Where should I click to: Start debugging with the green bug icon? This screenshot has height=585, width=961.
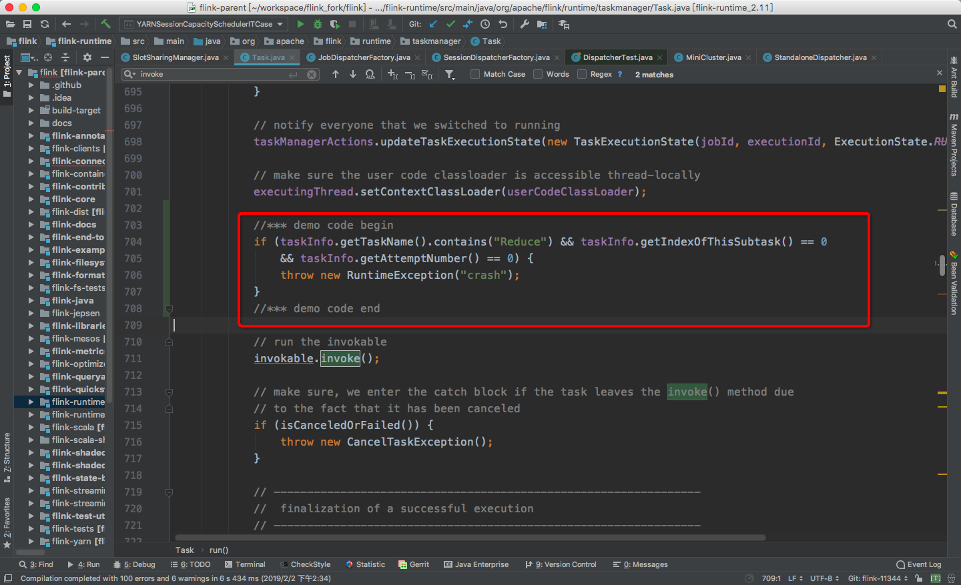[318, 24]
